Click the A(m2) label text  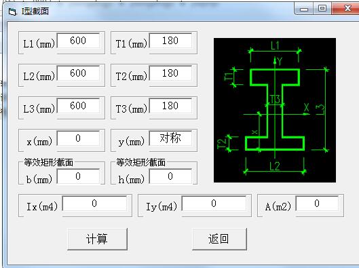(x=278, y=207)
